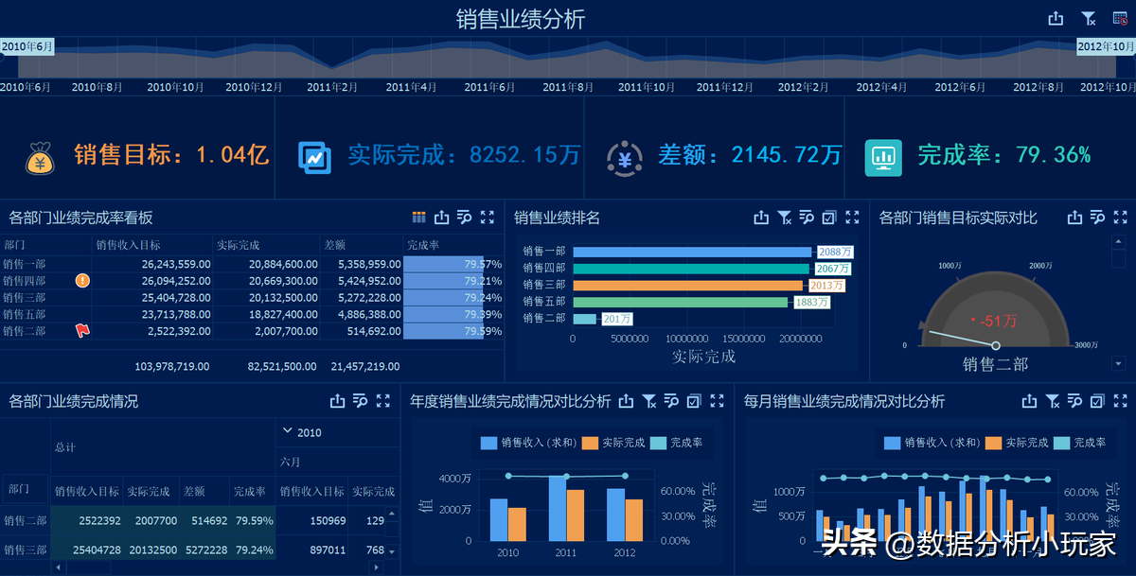Open search in the 各部门业绩完成率看板 panel

[464, 218]
